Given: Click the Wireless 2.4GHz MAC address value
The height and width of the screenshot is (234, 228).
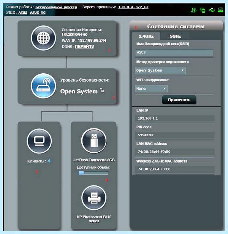Looking at the screenshot, I should 175,169.
